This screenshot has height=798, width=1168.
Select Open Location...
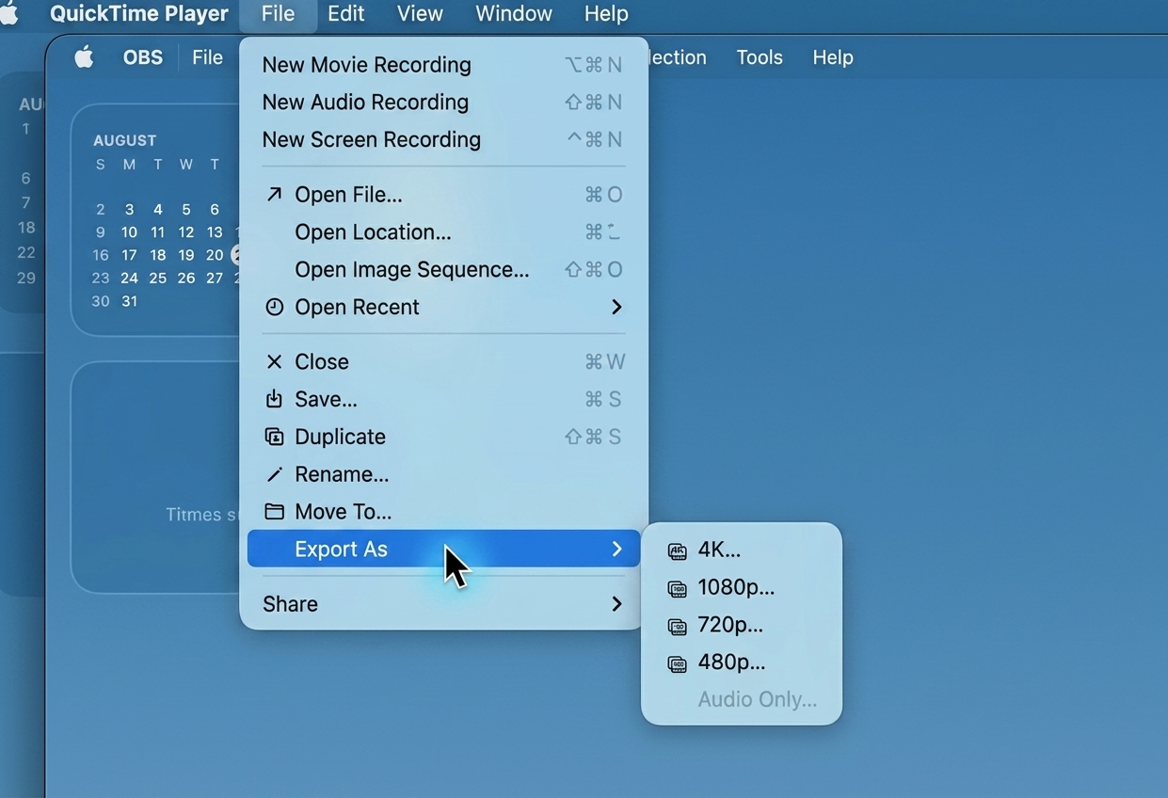click(443, 232)
